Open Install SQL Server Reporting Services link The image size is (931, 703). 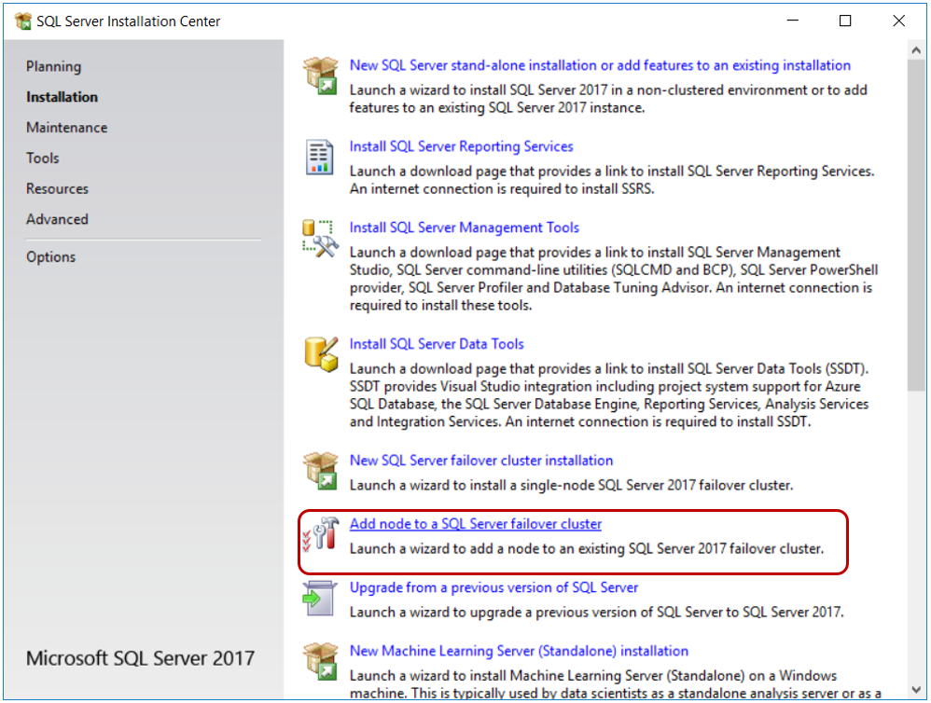tap(462, 146)
